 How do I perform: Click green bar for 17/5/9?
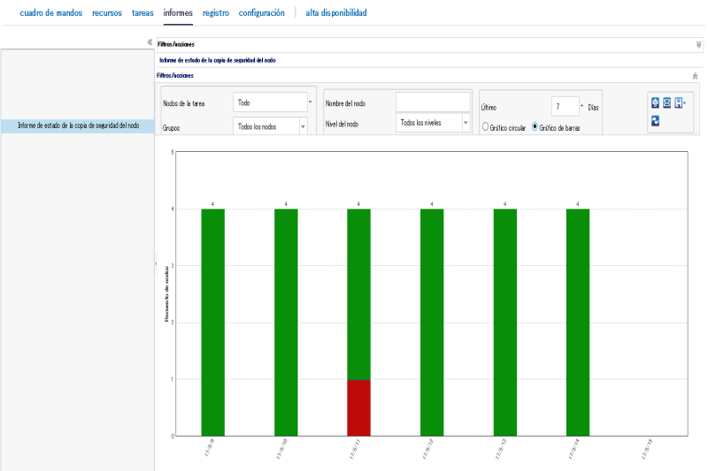tap(212, 323)
